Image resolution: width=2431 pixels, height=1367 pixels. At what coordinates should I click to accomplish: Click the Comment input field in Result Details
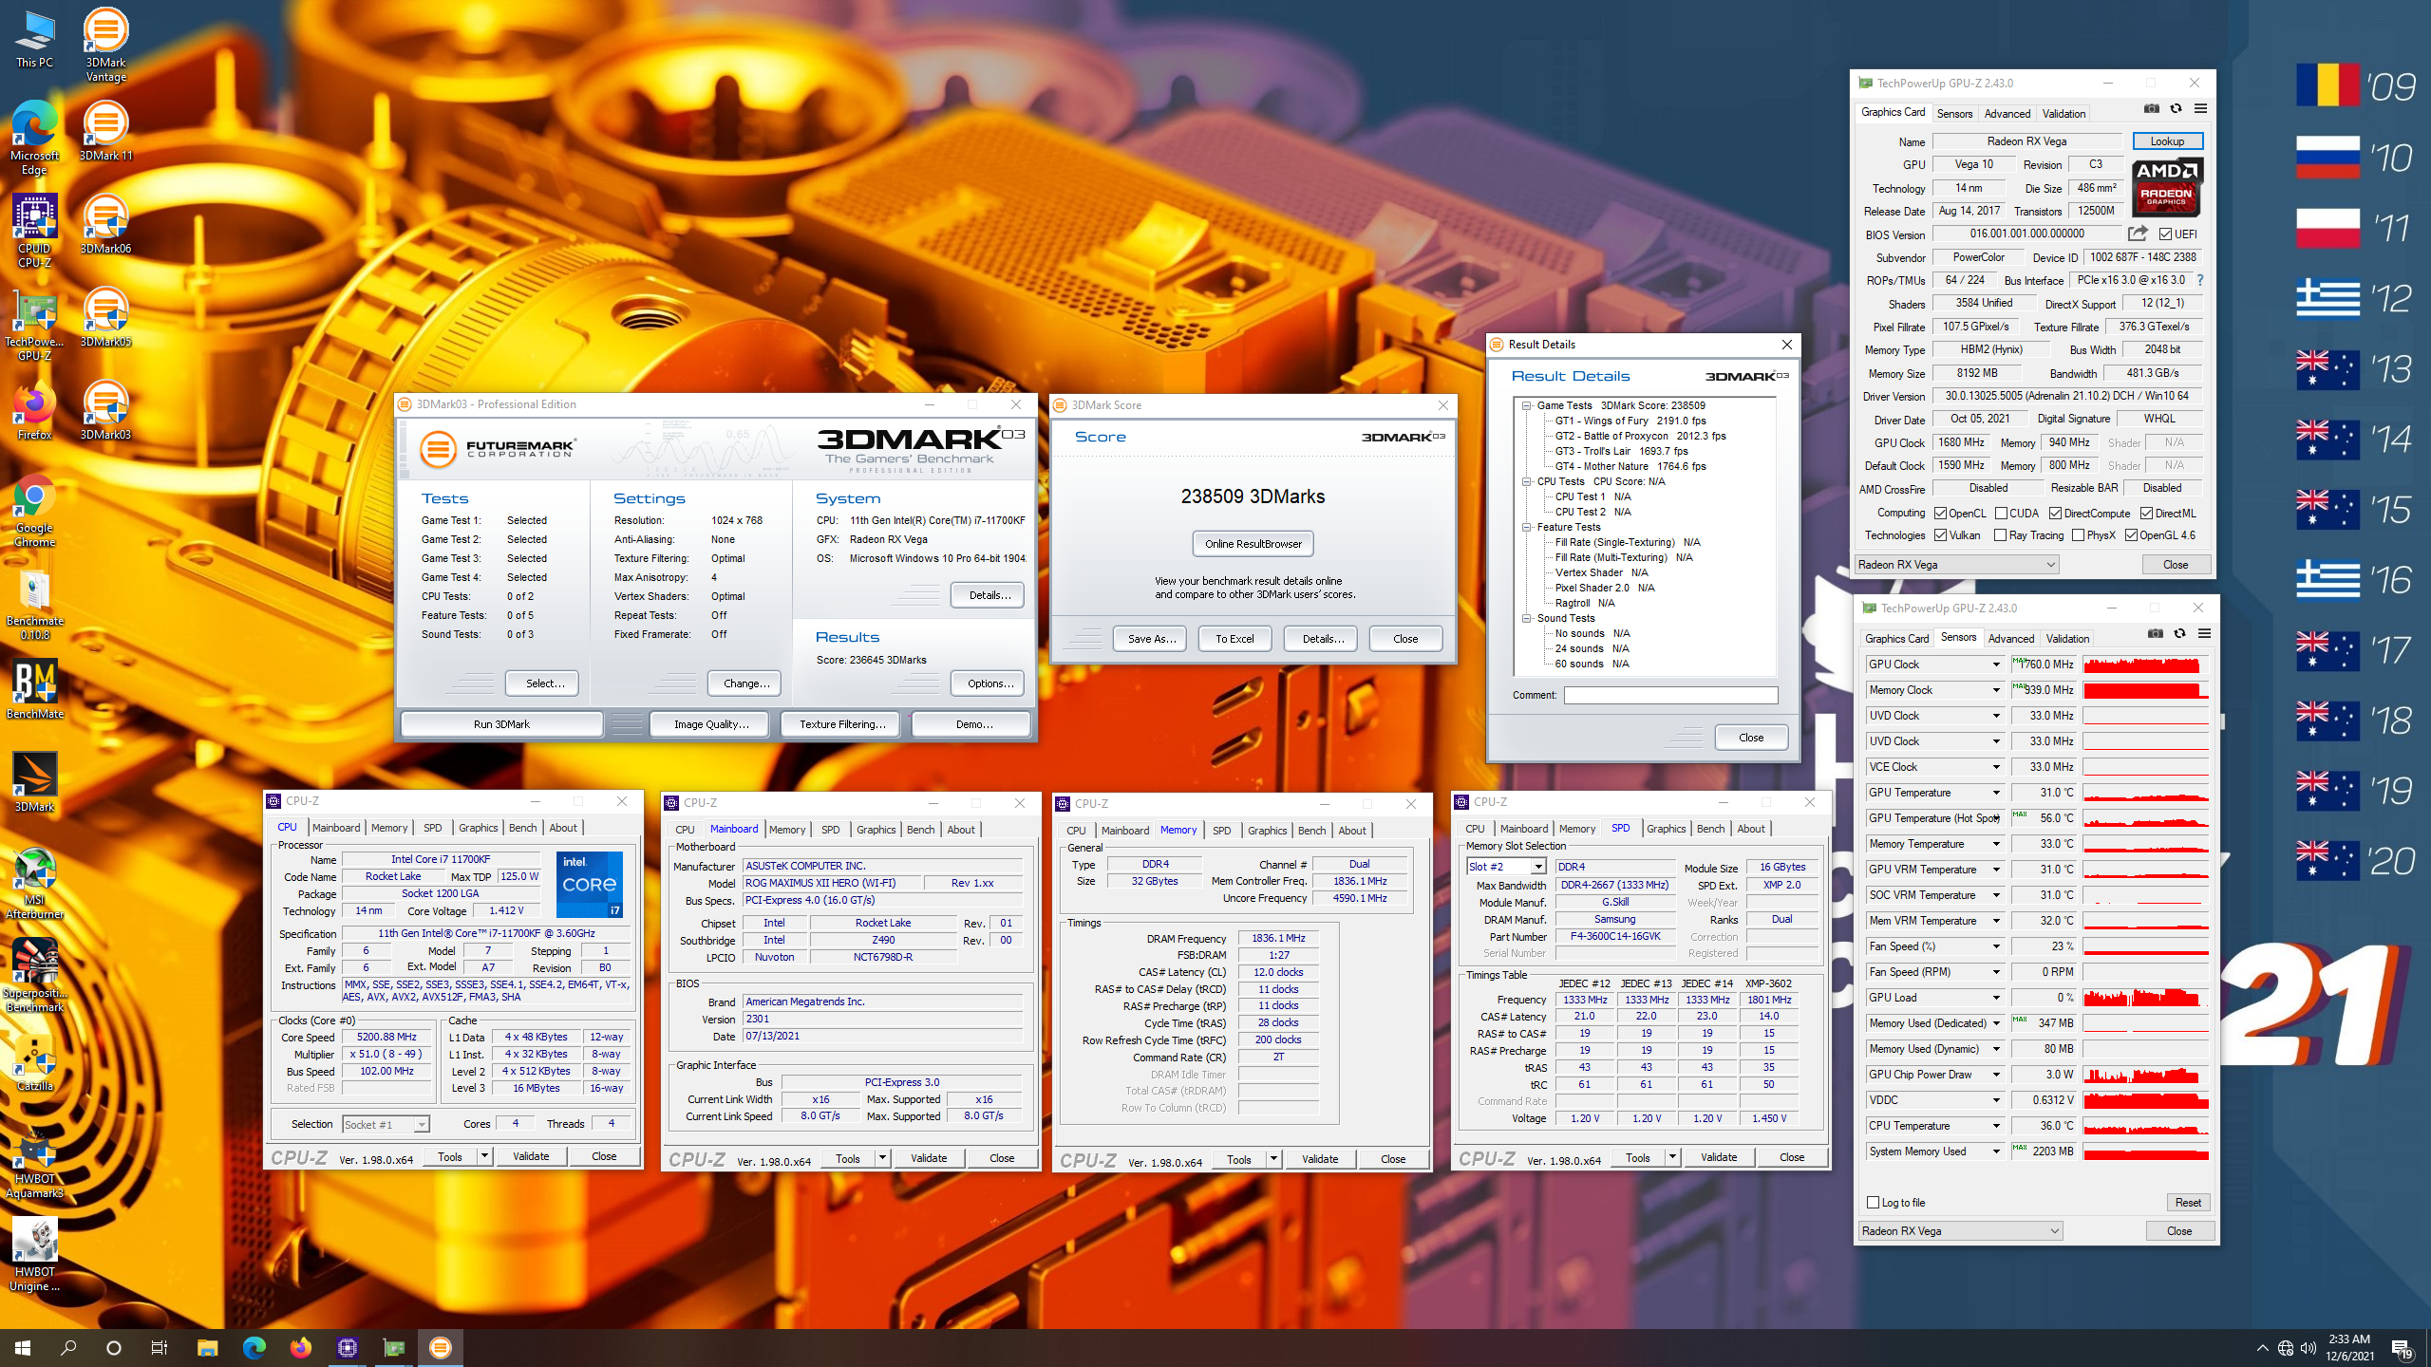(x=1670, y=695)
